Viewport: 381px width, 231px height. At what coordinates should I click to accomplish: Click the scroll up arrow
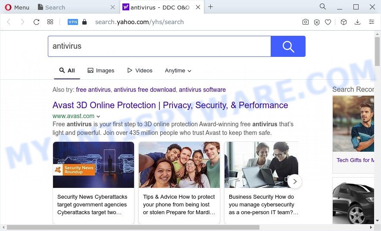click(377, 34)
